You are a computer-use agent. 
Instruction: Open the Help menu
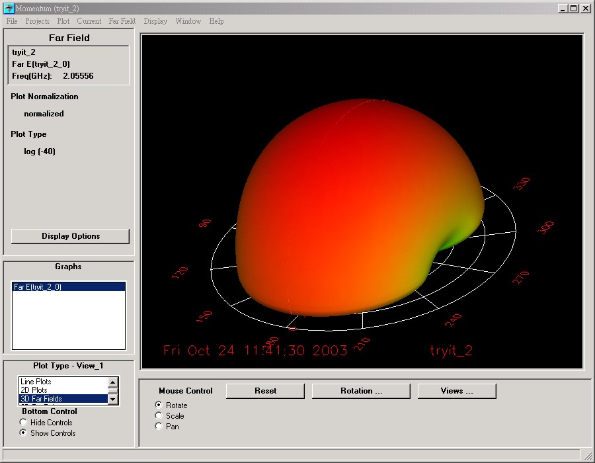pos(216,21)
